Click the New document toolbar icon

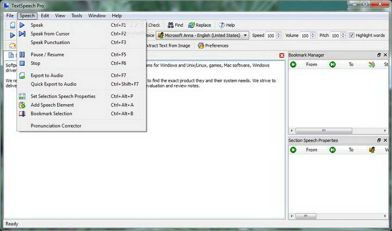pos(12,25)
